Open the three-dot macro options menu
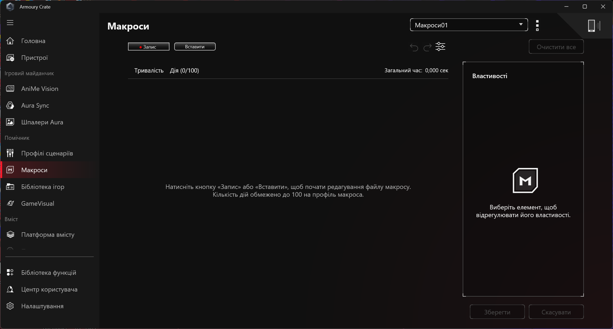 point(537,26)
